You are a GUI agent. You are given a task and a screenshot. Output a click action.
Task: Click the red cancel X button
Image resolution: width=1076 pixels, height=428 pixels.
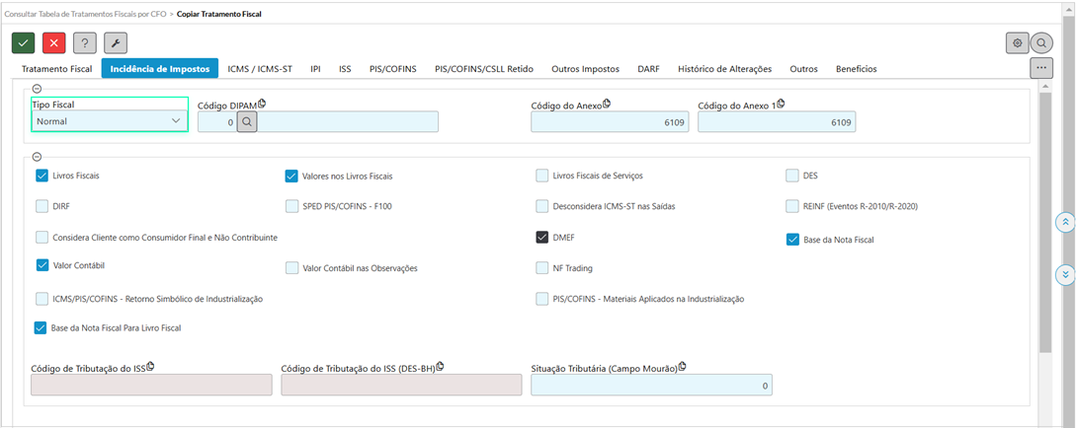click(x=54, y=43)
